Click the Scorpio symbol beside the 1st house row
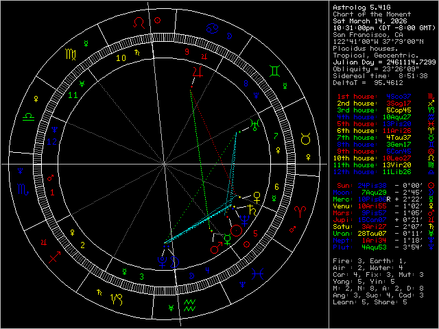Image resolution: width=439 pixels, height=329 pixels. click(x=431, y=96)
